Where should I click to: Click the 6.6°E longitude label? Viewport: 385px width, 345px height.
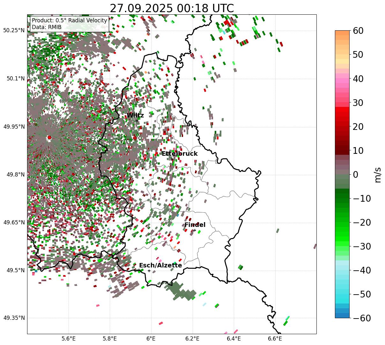tap(275, 338)
